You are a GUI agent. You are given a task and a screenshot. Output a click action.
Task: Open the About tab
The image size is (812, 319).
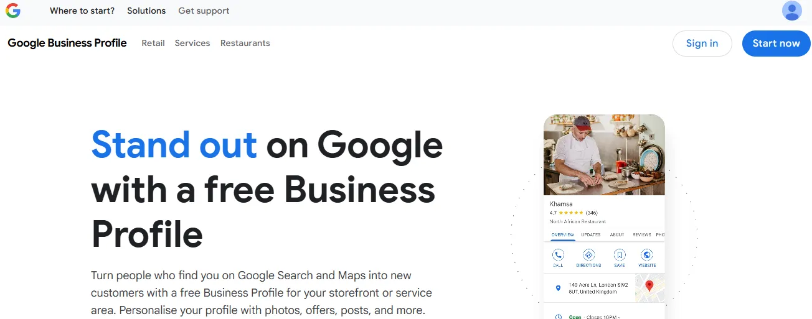click(617, 234)
